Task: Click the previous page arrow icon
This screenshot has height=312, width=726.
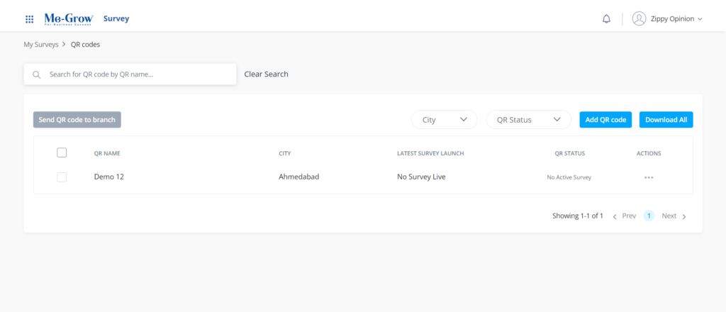Action: coord(615,216)
